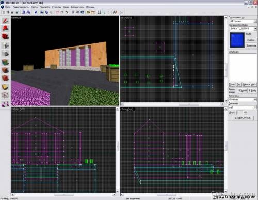The image size is (258, 200).
Task: Toggle the ignore groups toolbar button
Action: coord(51,12)
